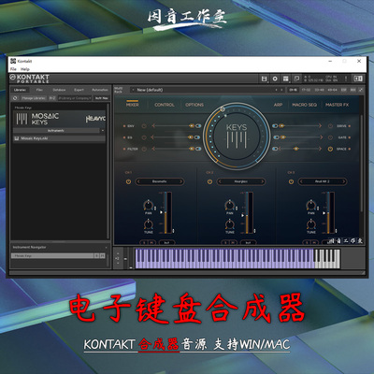The height and width of the screenshot is (374, 374).
Task: Toggle the DRIVE power button
Action: (330, 126)
